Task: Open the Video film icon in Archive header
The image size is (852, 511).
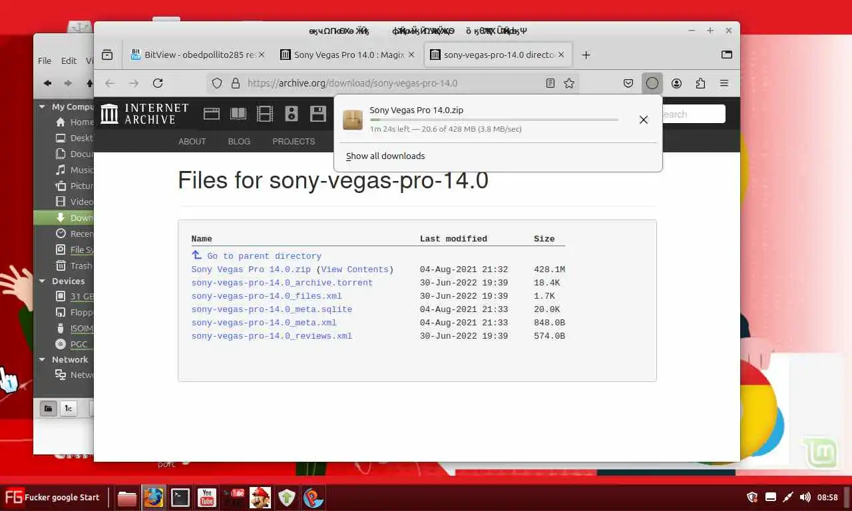Action: click(x=265, y=114)
